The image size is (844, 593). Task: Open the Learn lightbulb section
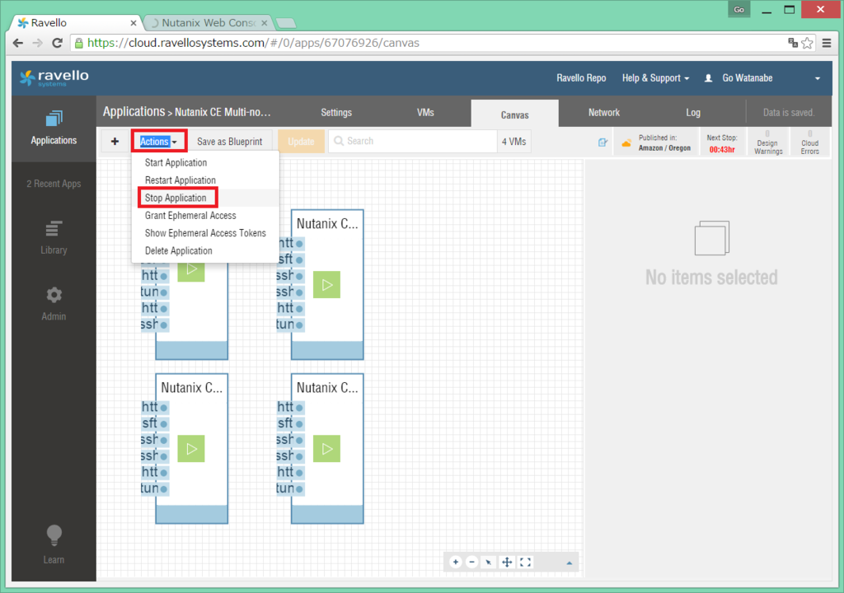coord(54,544)
